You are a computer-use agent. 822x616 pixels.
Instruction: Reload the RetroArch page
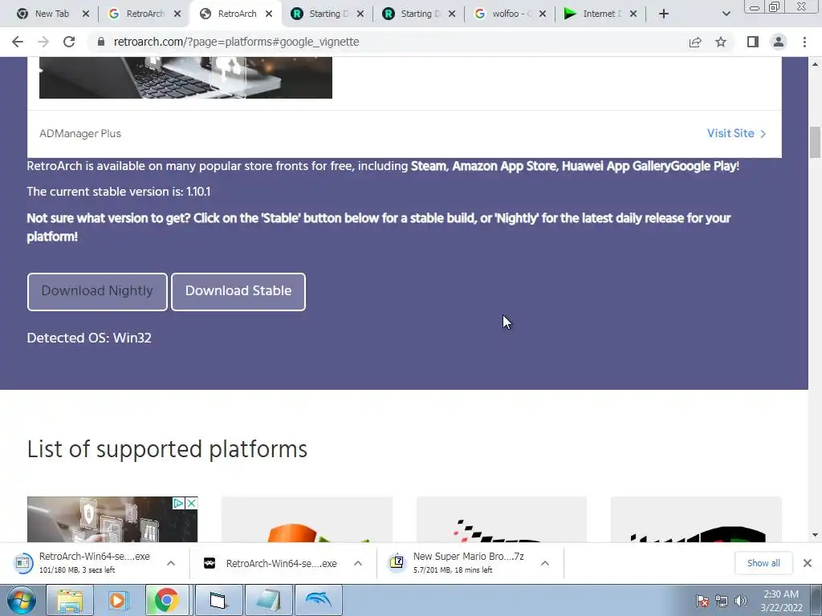click(x=69, y=42)
